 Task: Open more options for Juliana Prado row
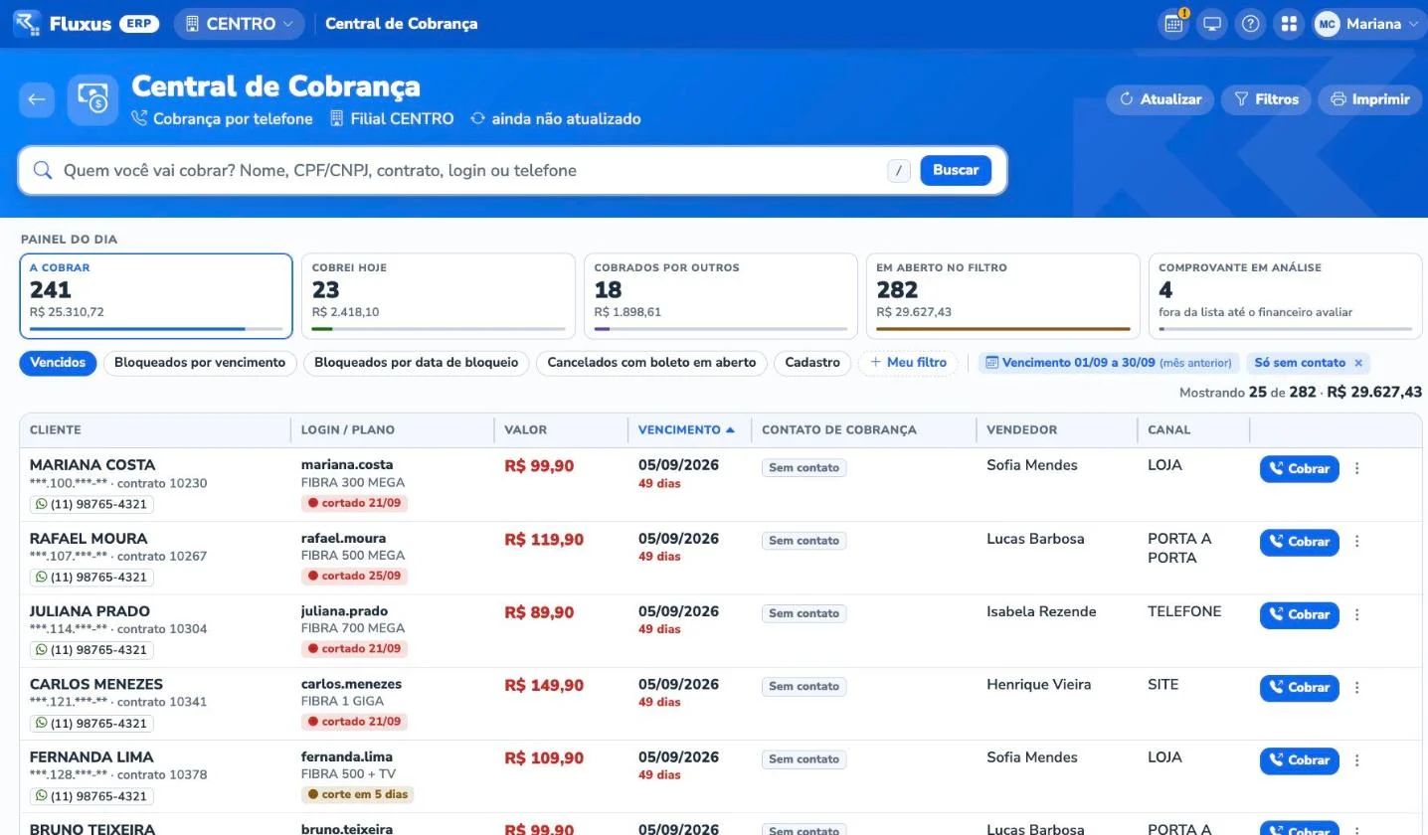1357,614
